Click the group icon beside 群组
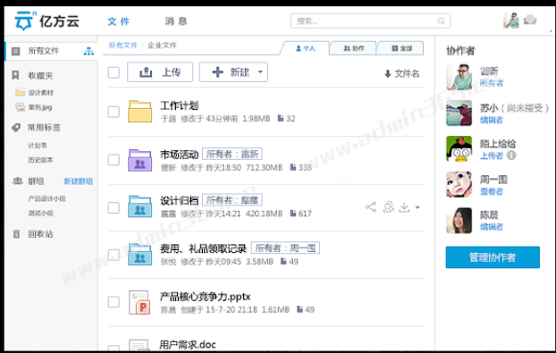Image resolution: width=556 pixels, height=353 pixels. 17,181
